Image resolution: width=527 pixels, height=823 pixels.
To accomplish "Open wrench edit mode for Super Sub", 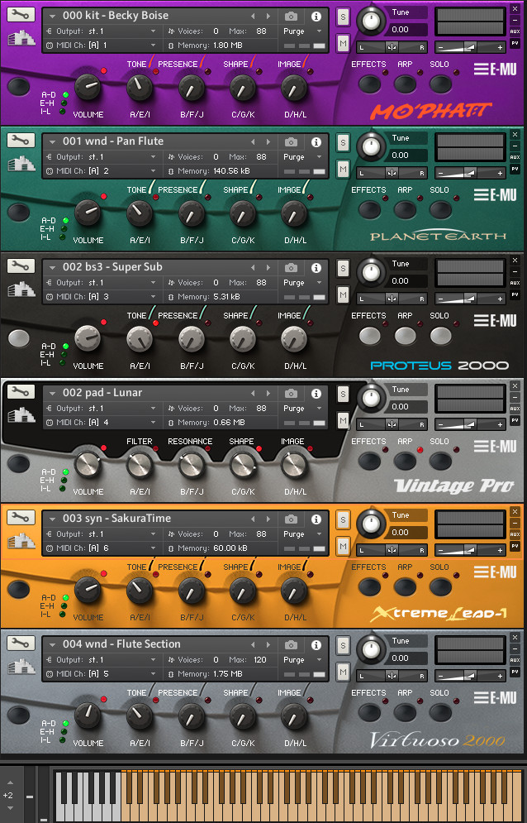I will pos(21,266).
